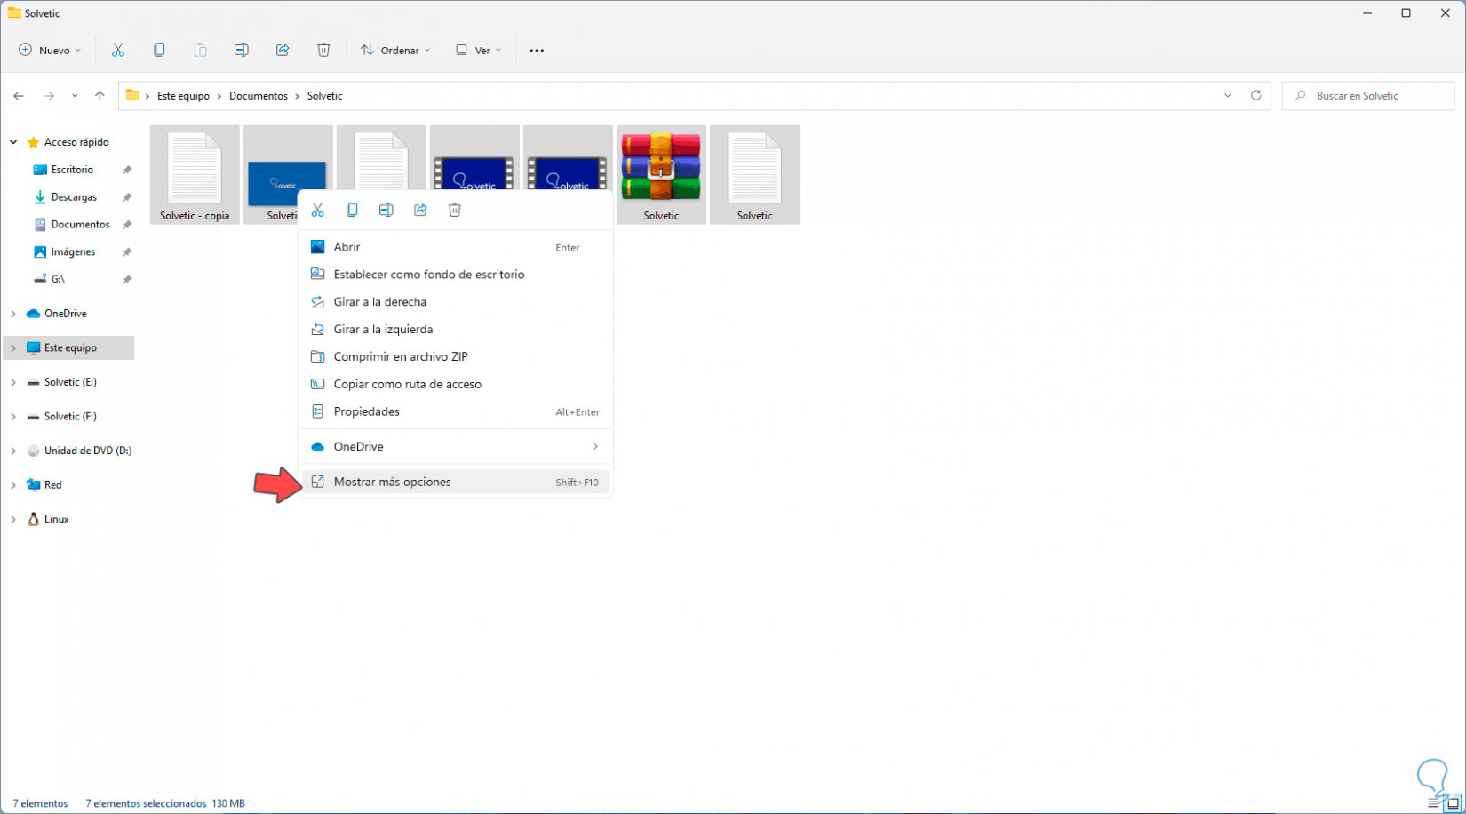This screenshot has height=814, width=1466.
Task: Expand the Este equipo tree node
Action: coord(13,348)
